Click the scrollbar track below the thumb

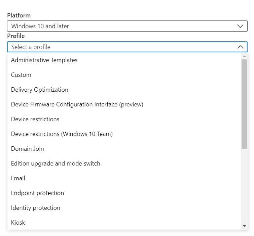(245, 185)
